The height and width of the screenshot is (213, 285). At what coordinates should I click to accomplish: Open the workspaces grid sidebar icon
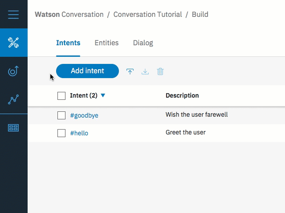pyautogui.click(x=13, y=128)
